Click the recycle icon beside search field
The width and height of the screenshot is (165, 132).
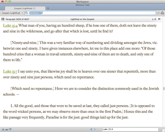[x=162, y=13]
